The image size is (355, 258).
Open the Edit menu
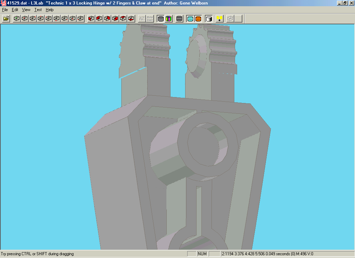click(15, 10)
